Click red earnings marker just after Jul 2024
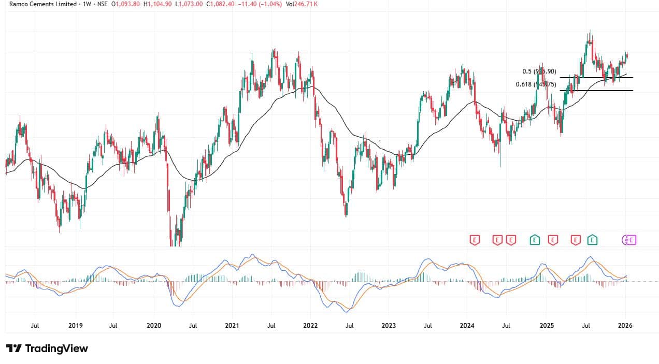This screenshot has width=659, height=364. [511, 240]
